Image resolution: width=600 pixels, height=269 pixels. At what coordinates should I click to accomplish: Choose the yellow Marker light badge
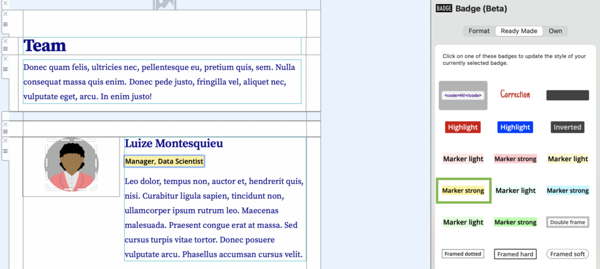click(x=567, y=158)
